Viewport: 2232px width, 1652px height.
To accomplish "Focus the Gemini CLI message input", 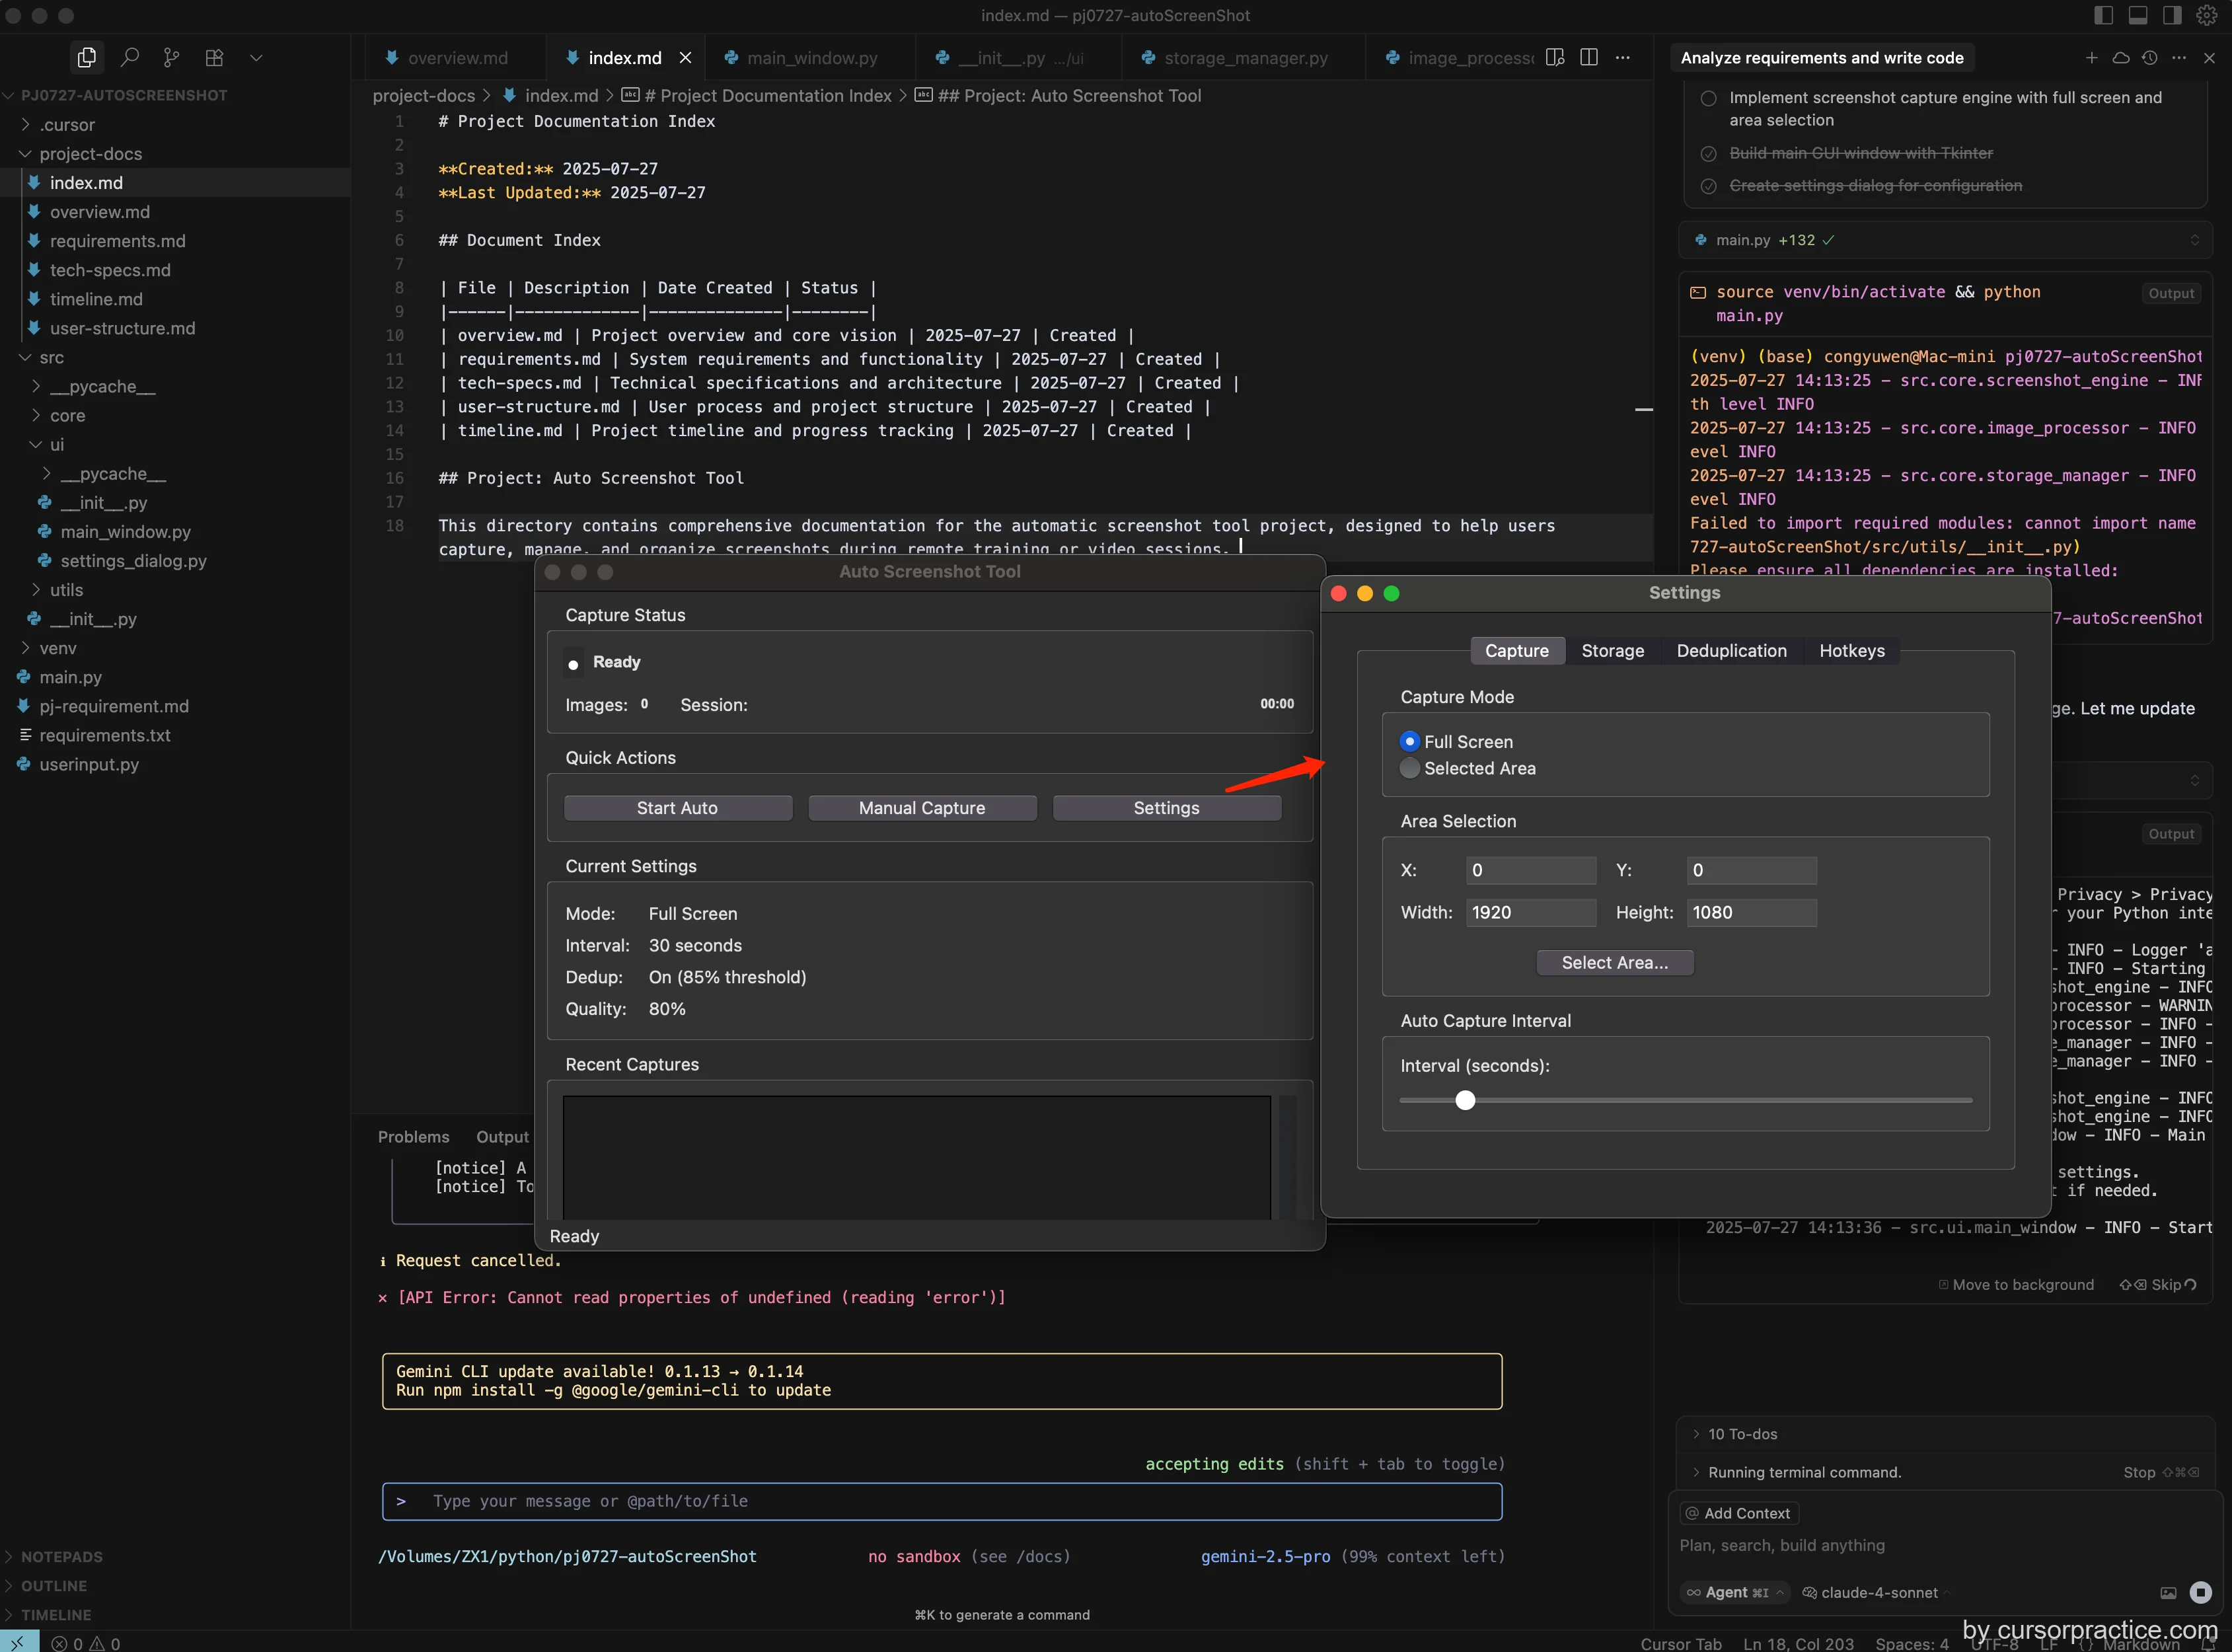I will click(941, 1501).
